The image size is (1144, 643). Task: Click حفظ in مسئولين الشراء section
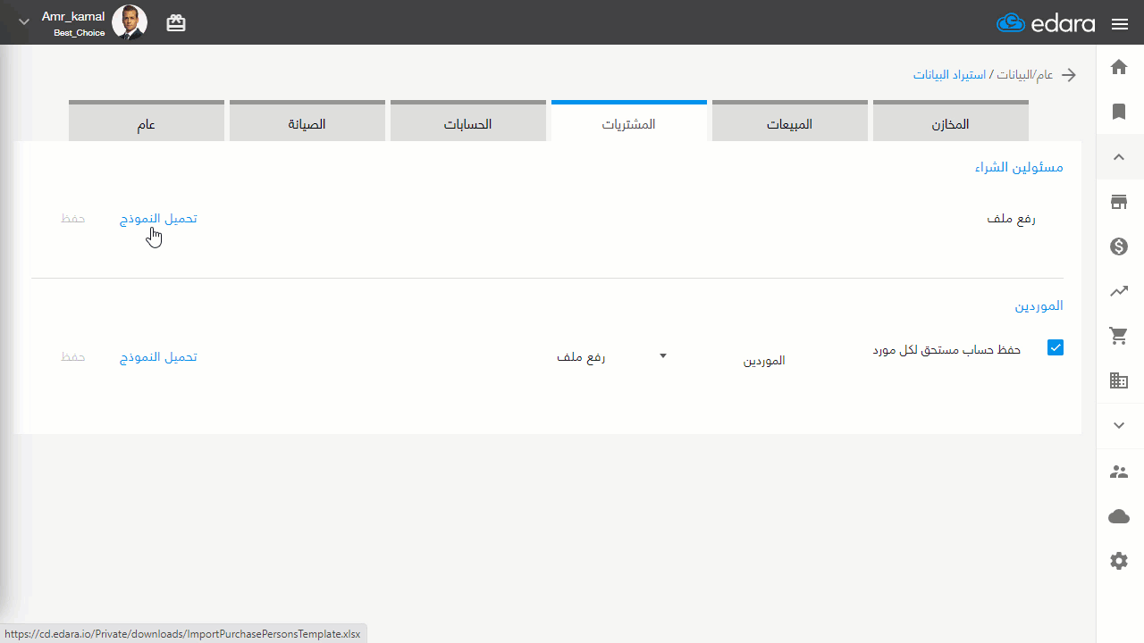[x=73, y=219]
